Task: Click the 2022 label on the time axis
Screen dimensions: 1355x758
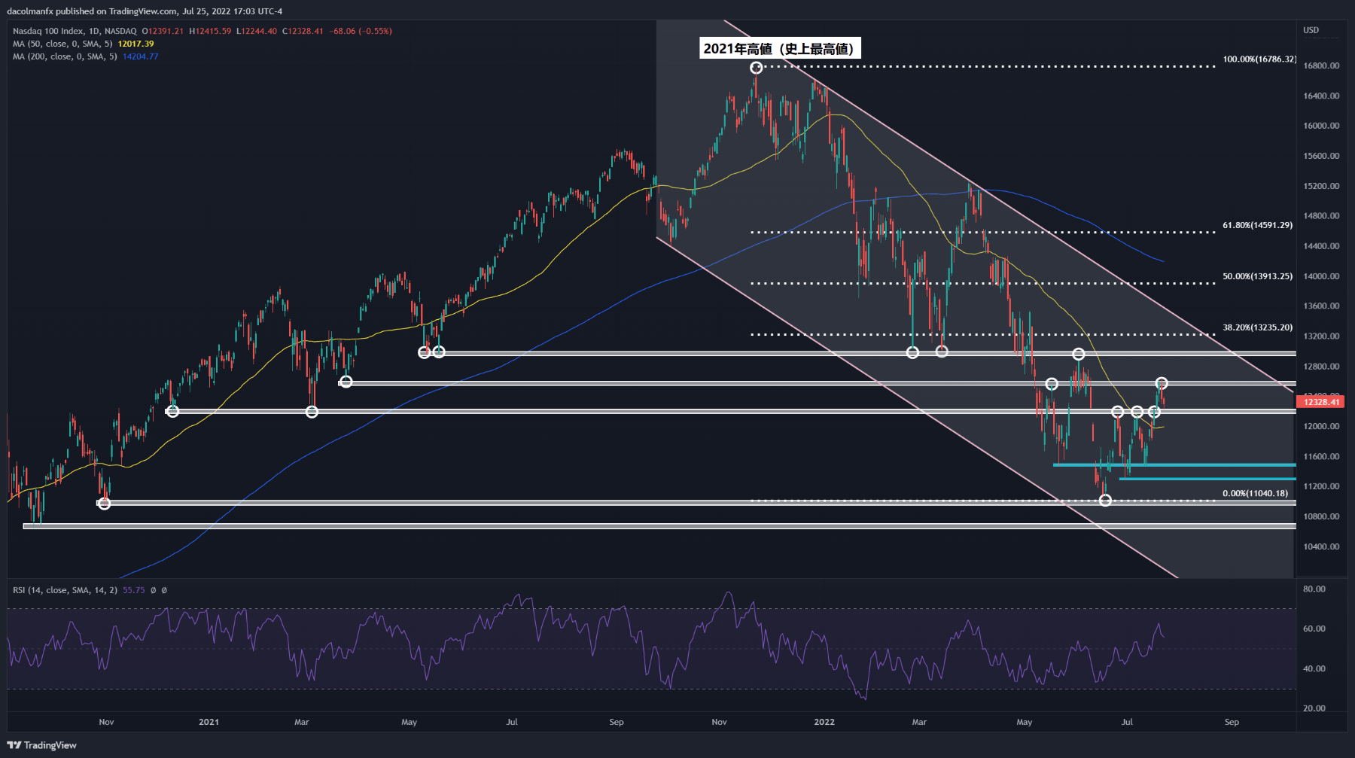Action: (x=824, y=722)
